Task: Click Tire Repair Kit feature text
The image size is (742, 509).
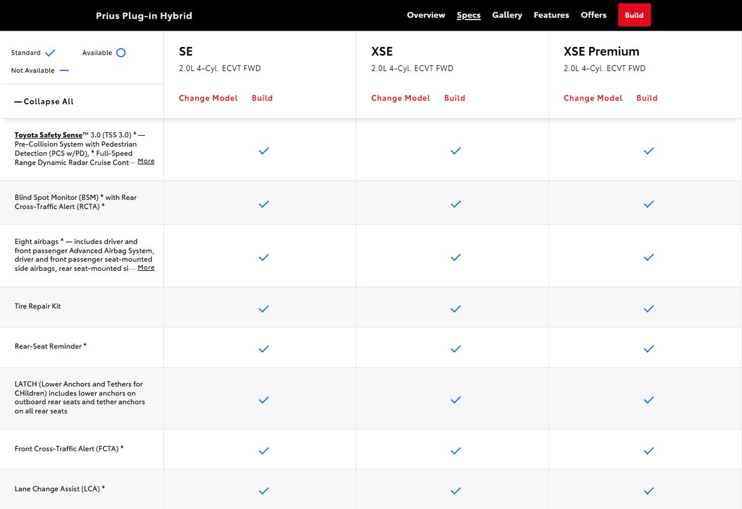Action: [38, 306]
